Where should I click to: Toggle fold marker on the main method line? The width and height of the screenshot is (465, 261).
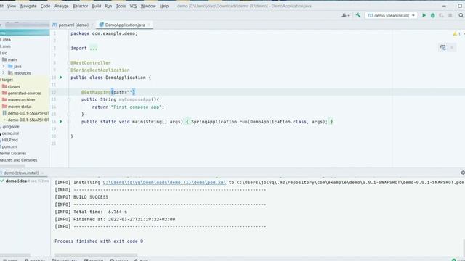pyautogui.click(x=69, y=122)
